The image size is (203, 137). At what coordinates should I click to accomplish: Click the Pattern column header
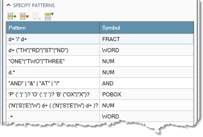pos(53,28)
